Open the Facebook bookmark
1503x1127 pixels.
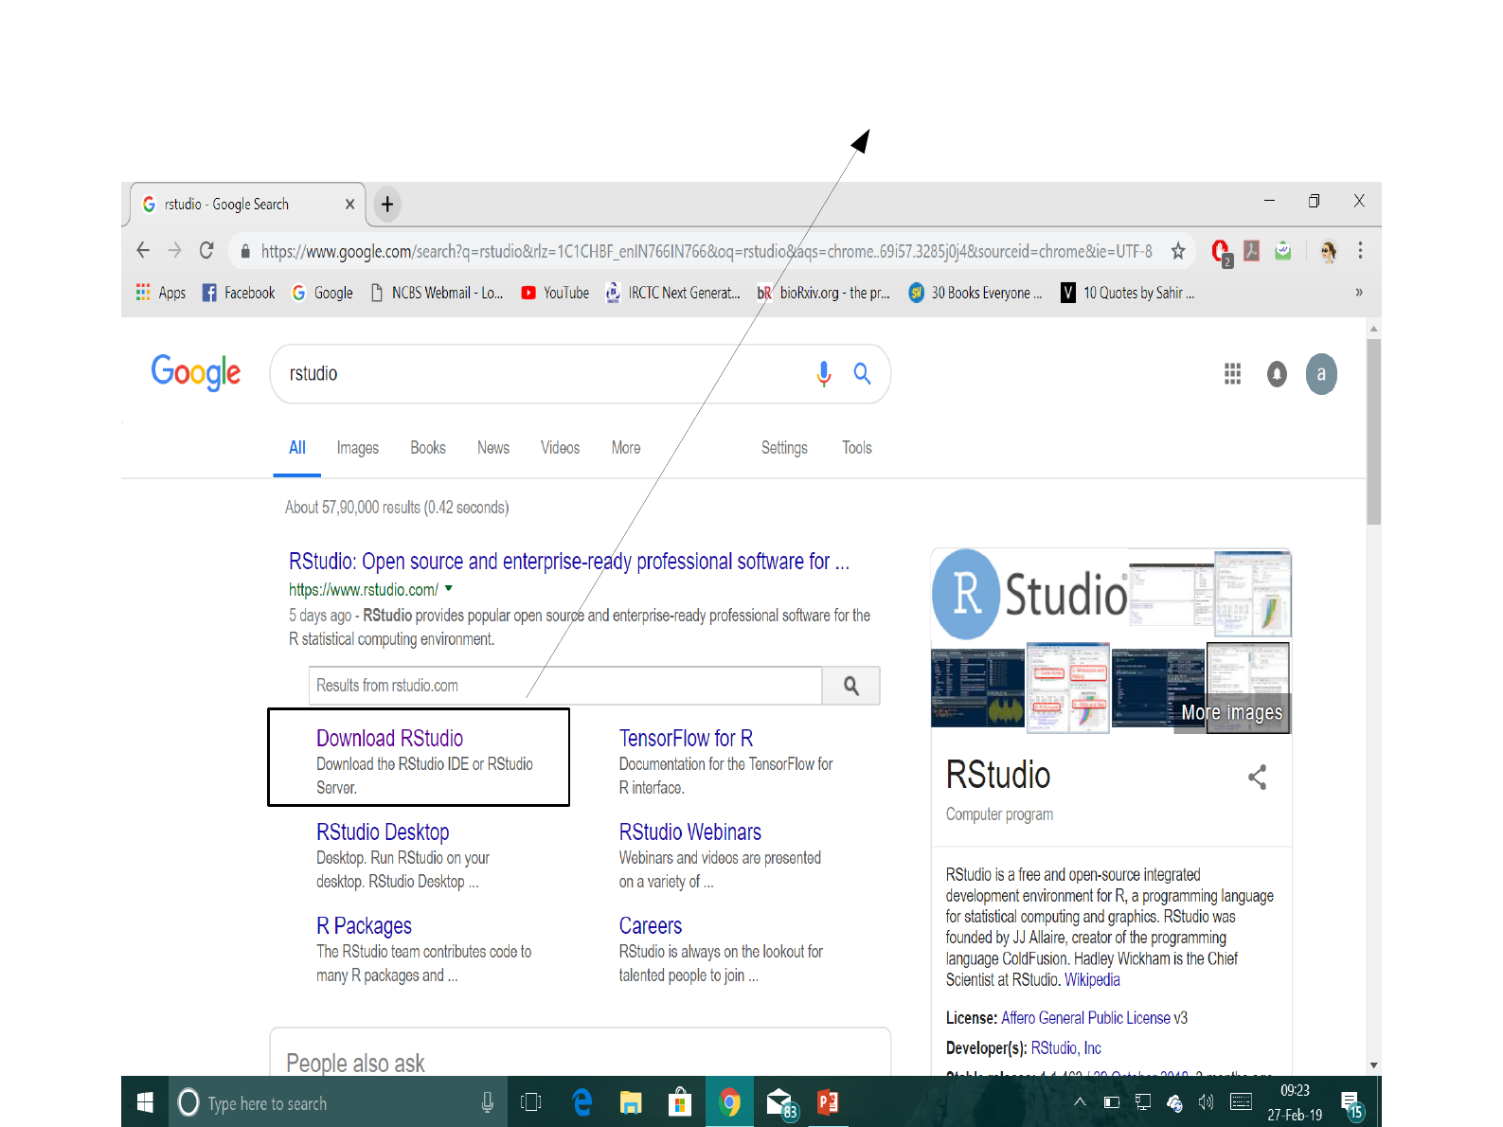coord(239,293)
